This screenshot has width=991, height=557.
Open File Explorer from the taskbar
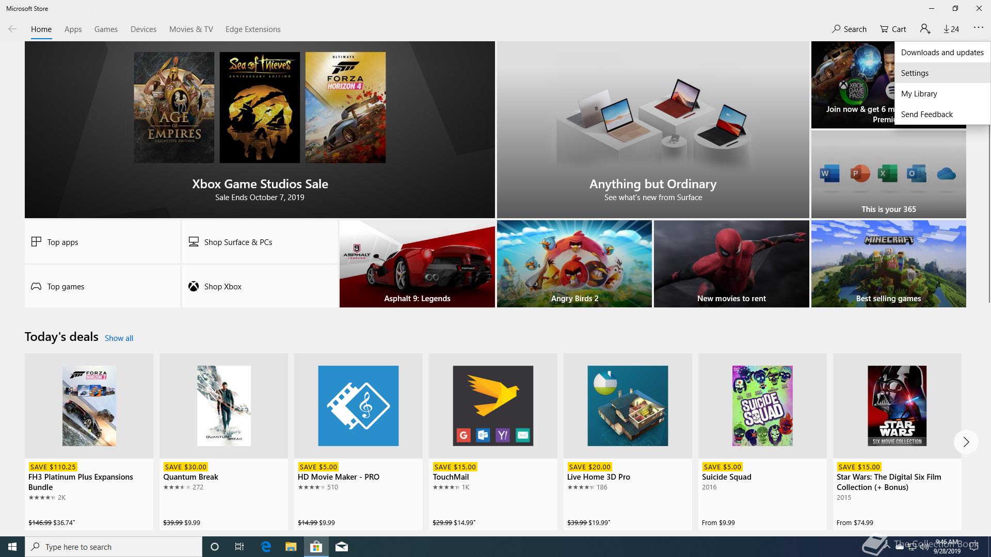[291, 547]
